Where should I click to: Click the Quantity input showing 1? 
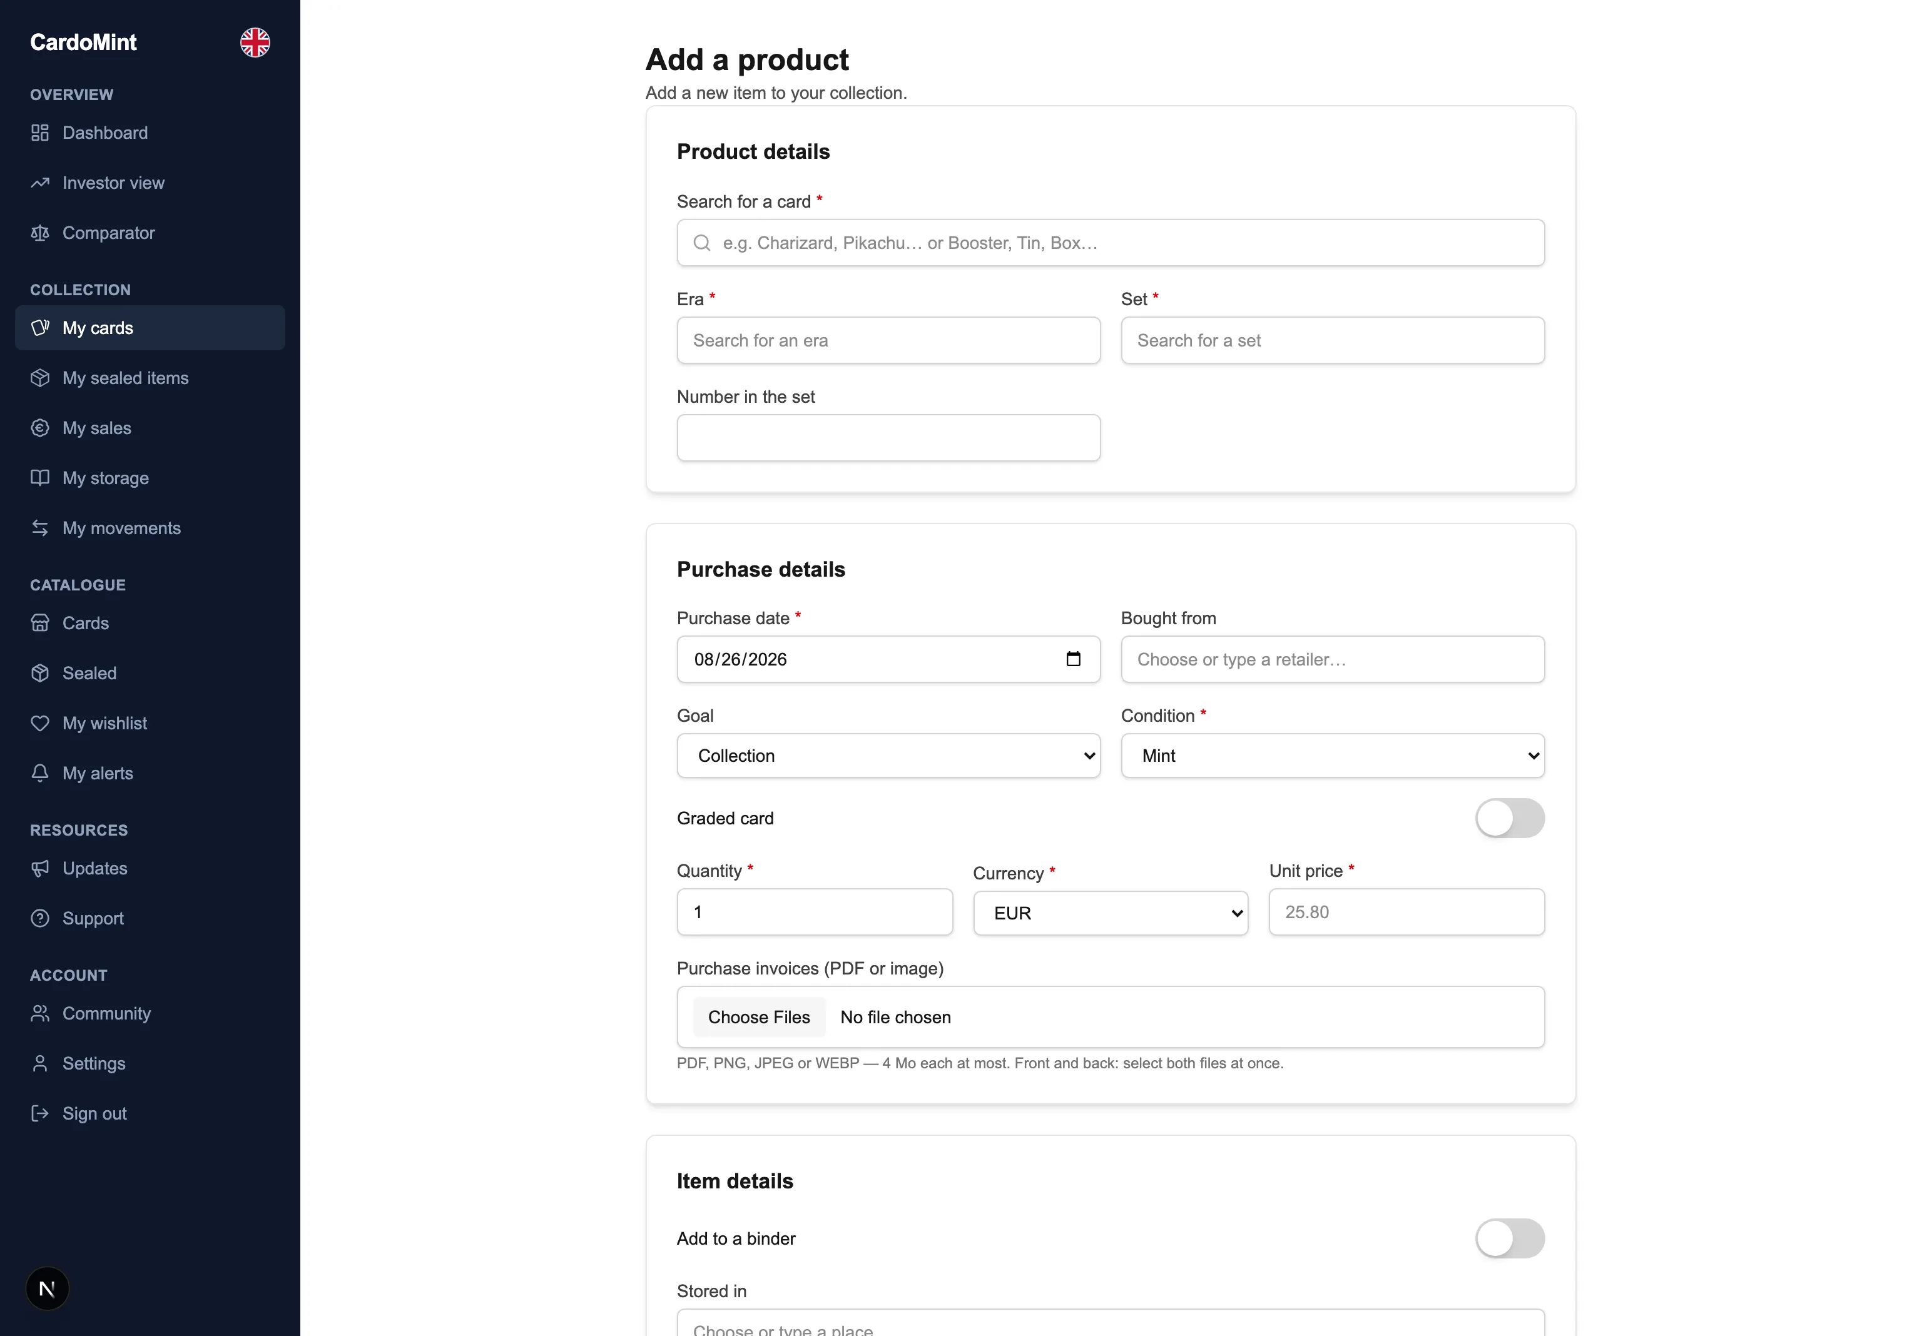[x=815, y=913]
